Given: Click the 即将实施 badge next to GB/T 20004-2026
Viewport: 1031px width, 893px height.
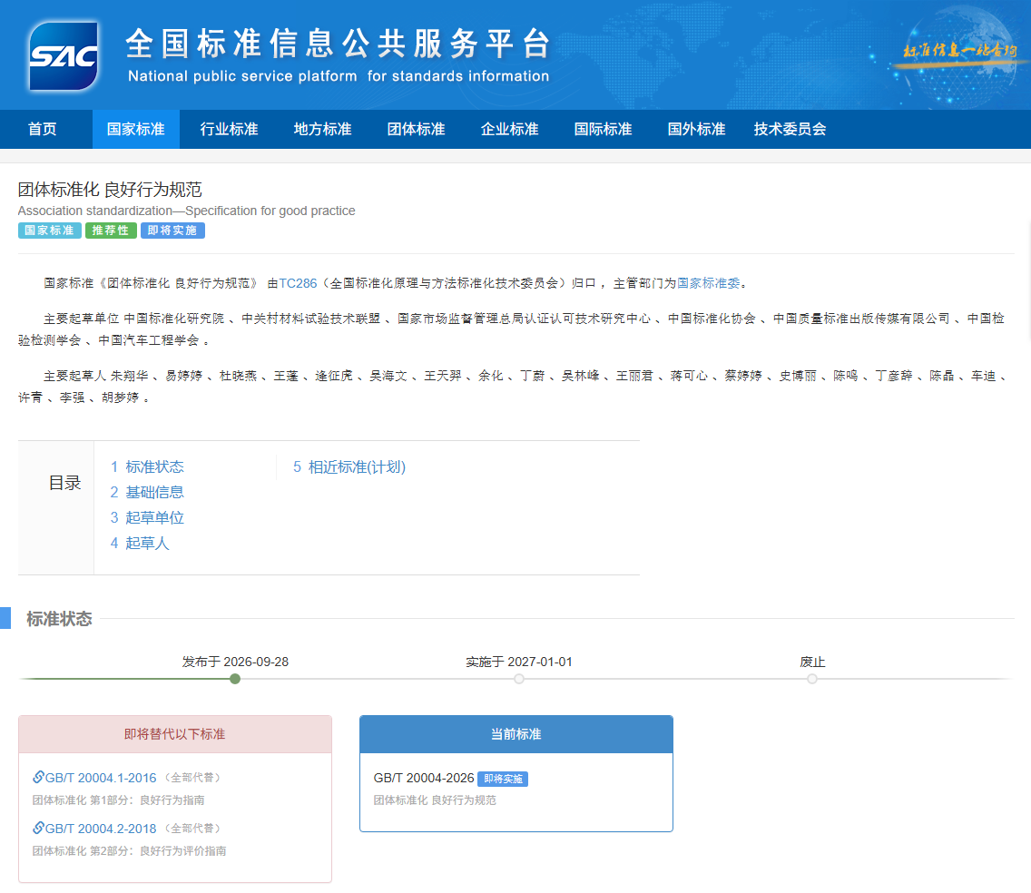Looking at the screenshot, I should tap(503, 779).
